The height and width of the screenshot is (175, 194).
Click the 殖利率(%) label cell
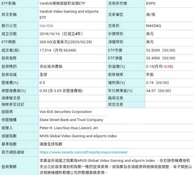tap(126, 83)
